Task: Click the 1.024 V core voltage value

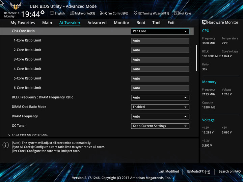Action: point(226,56)
